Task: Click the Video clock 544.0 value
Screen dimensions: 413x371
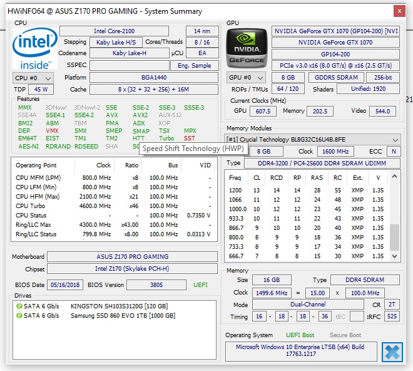Action: pos(382,112)
